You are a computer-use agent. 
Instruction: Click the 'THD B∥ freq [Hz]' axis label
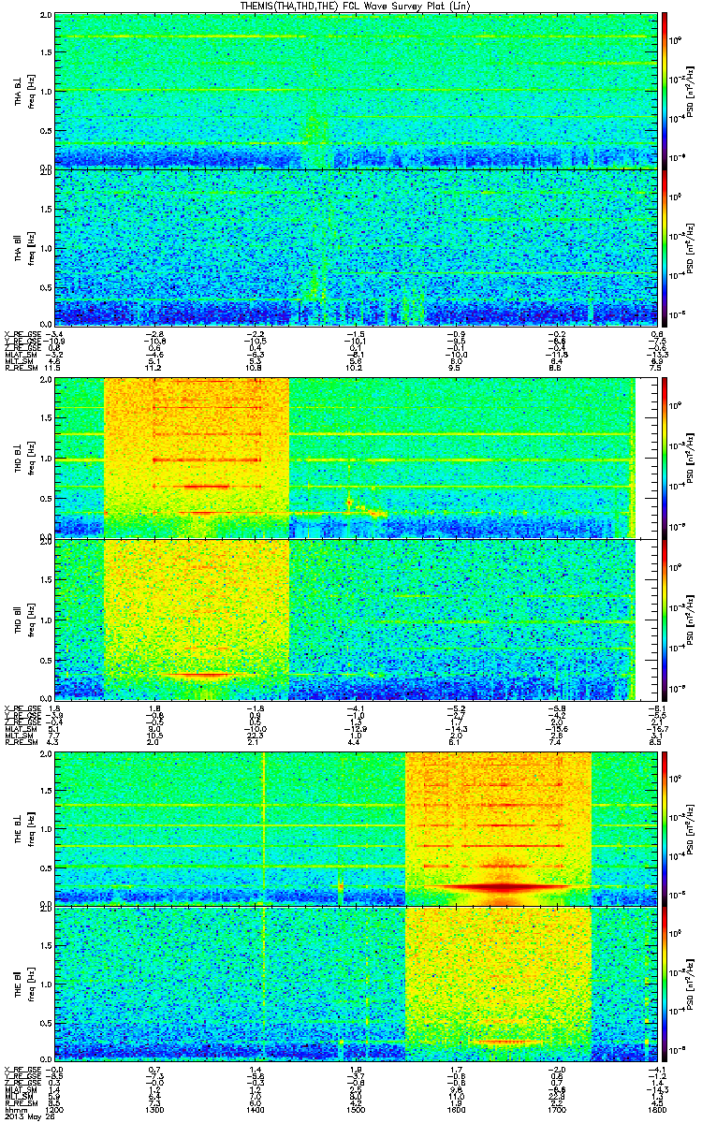pyautogui.click(x=23, y=618)
